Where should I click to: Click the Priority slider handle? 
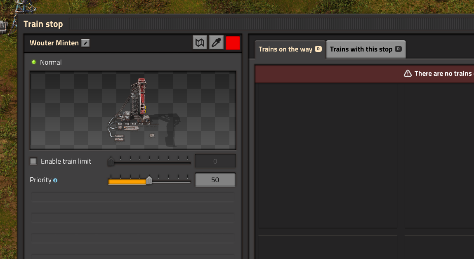tap(149, 180)
